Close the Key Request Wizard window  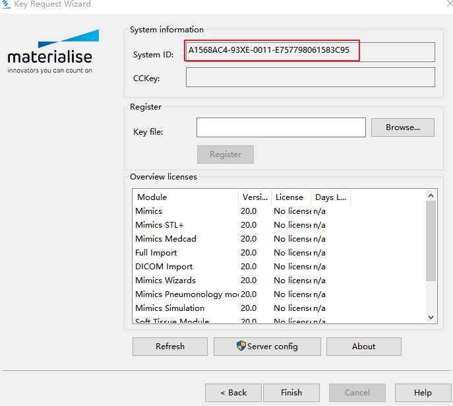pyautogui.click(x=449, y=3)
